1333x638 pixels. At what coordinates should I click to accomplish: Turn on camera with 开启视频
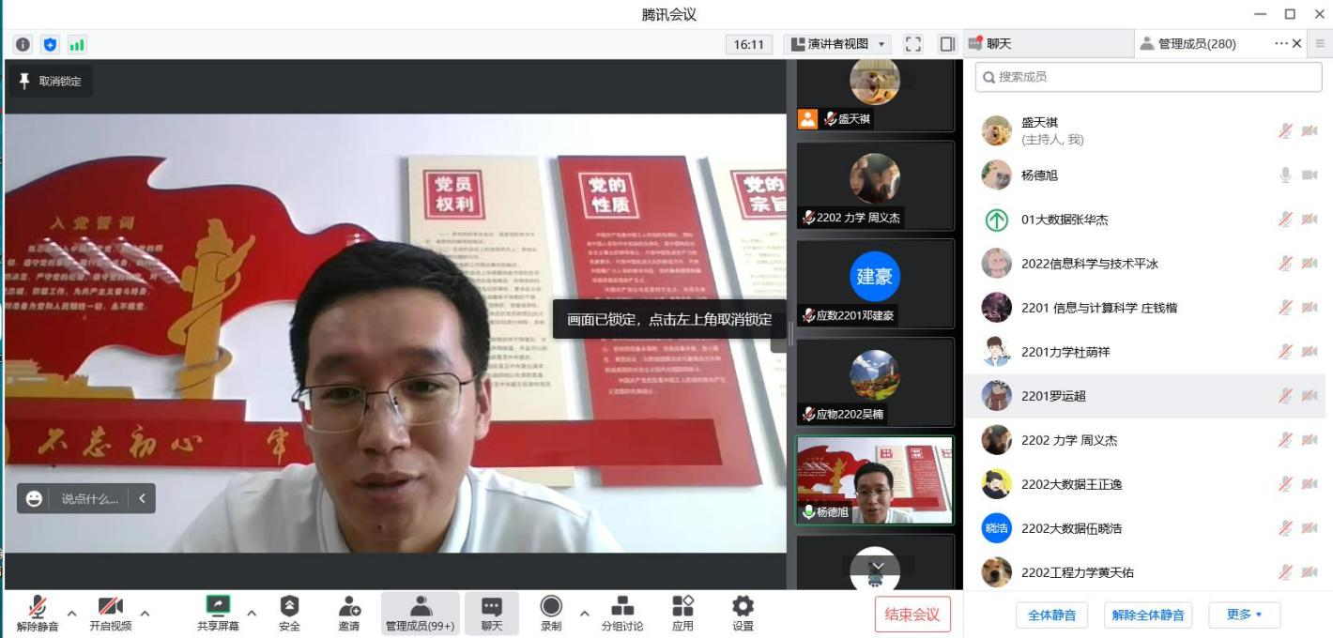pyautogui.click(x=111, y=607)
